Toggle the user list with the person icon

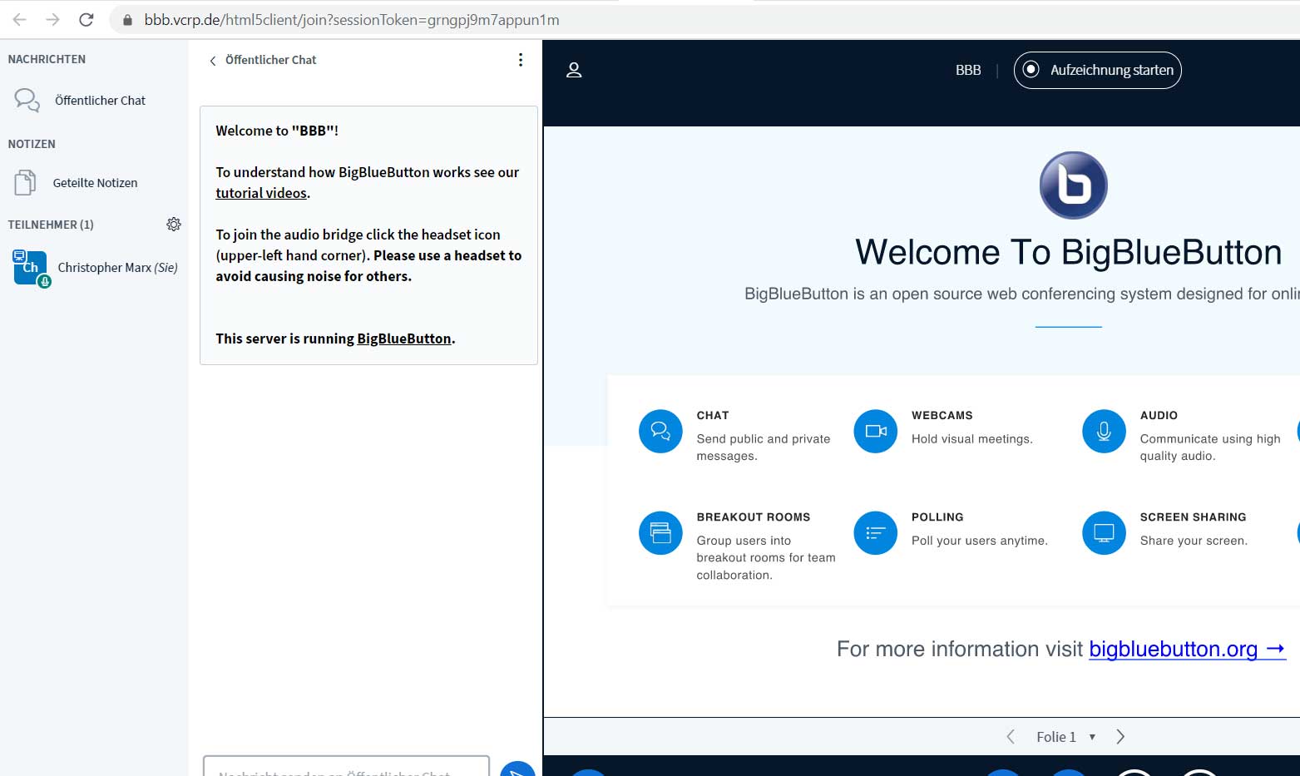574,71
